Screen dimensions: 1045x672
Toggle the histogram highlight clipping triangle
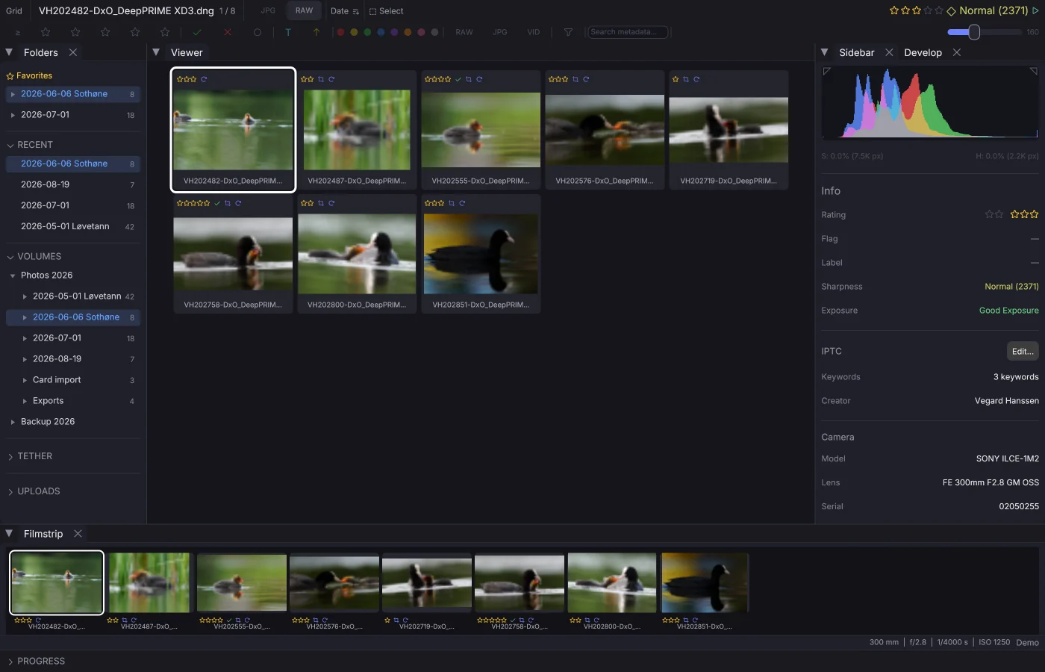[1034, 71]
